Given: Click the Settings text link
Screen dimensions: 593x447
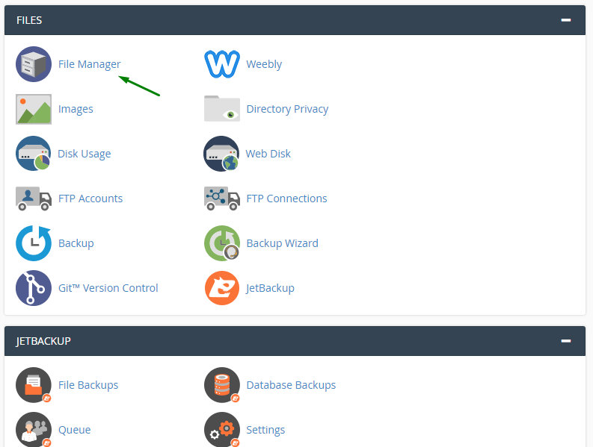Looking at the screenshot, I should 265,430.
